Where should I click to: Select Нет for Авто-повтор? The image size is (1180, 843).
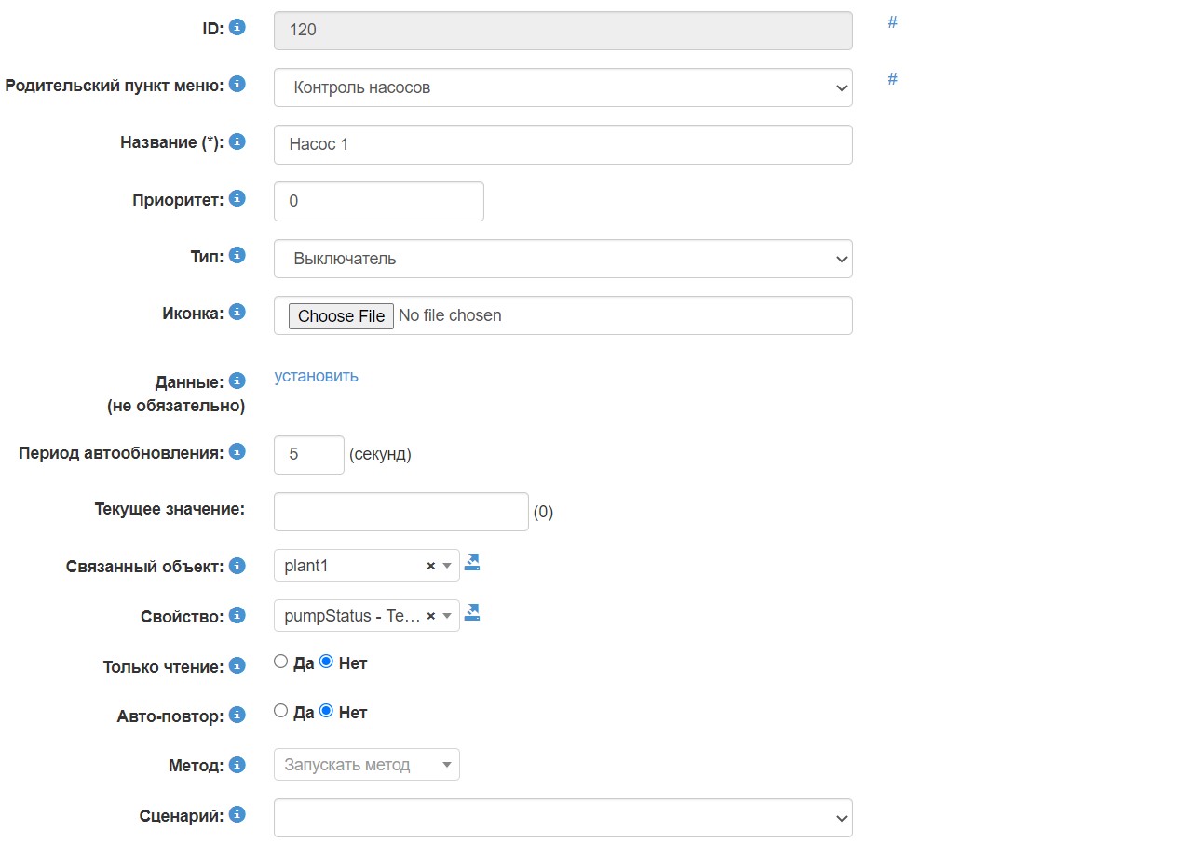coord(326,711)
